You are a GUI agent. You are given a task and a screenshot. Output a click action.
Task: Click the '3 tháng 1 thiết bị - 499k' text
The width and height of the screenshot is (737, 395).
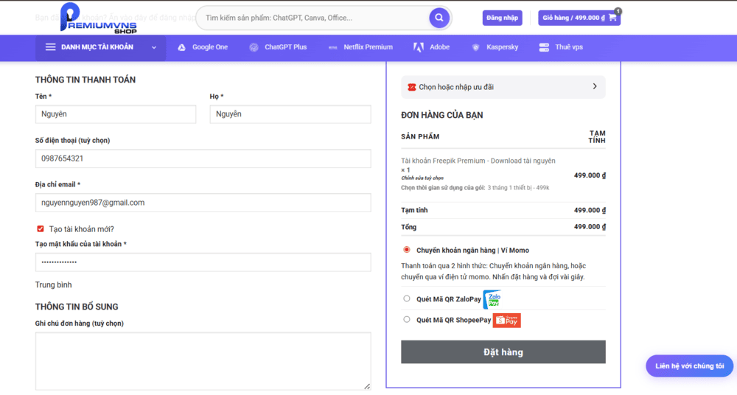518,188
